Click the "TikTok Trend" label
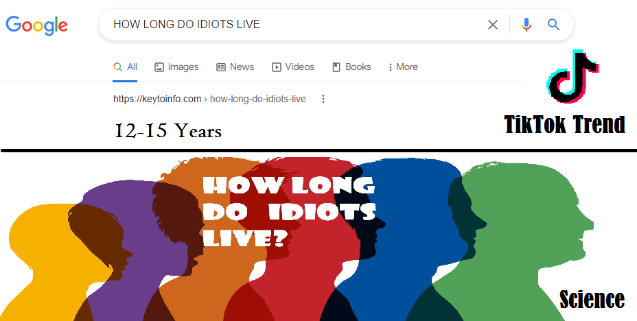The width and height of the screenshot is (637, 321). coord(564,125)
